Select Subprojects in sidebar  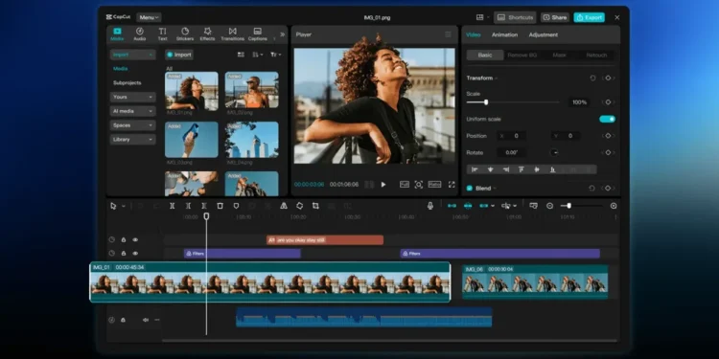click(x=127, y=83)
